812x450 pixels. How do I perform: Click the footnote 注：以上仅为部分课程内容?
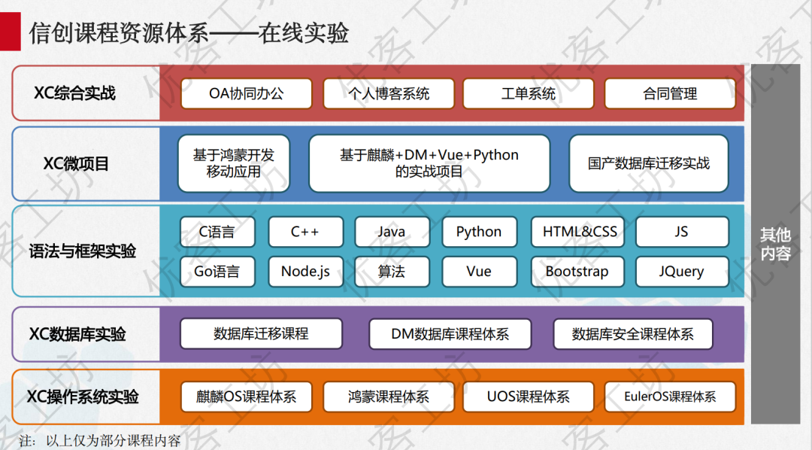coord(101,441)
